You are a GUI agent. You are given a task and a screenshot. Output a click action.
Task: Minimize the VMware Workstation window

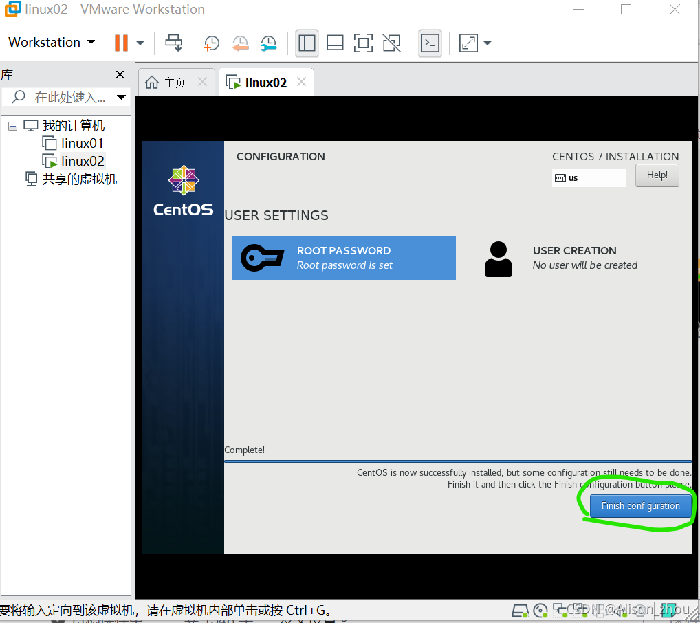pyautogui.click(x=578, y=10)
